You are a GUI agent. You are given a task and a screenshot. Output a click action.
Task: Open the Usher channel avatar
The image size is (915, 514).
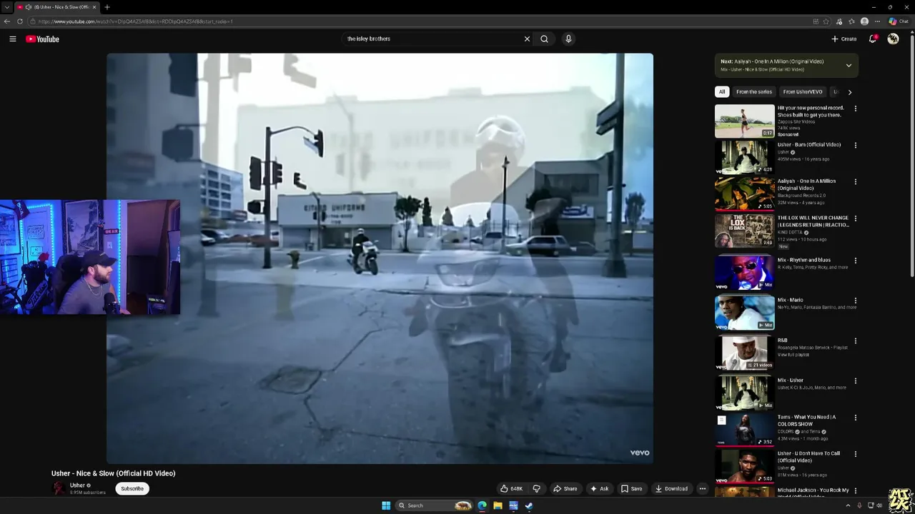pos(59,488)
